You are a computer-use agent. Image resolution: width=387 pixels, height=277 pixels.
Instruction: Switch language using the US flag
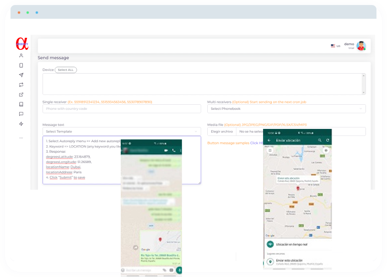point(333,46)
